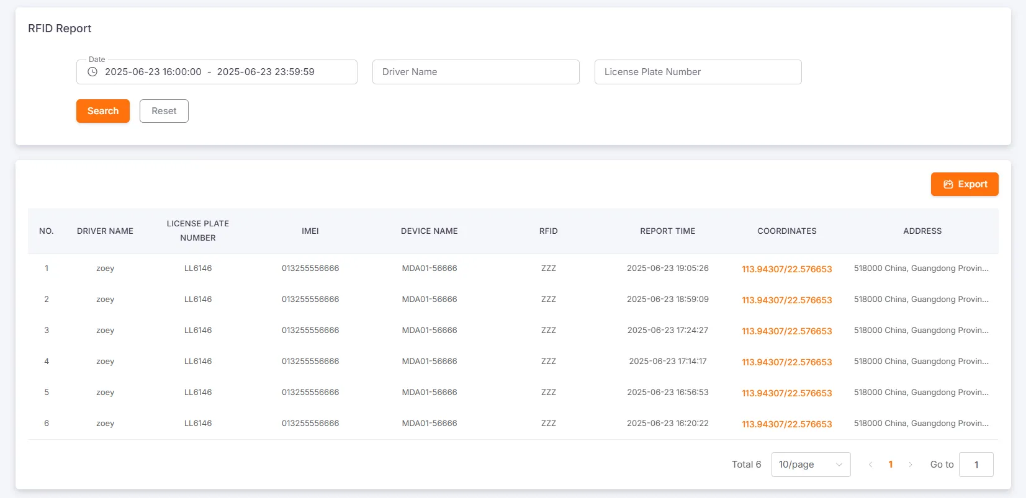
Task: Click coordinates link for row 3
Action: [x=786, y=331]
